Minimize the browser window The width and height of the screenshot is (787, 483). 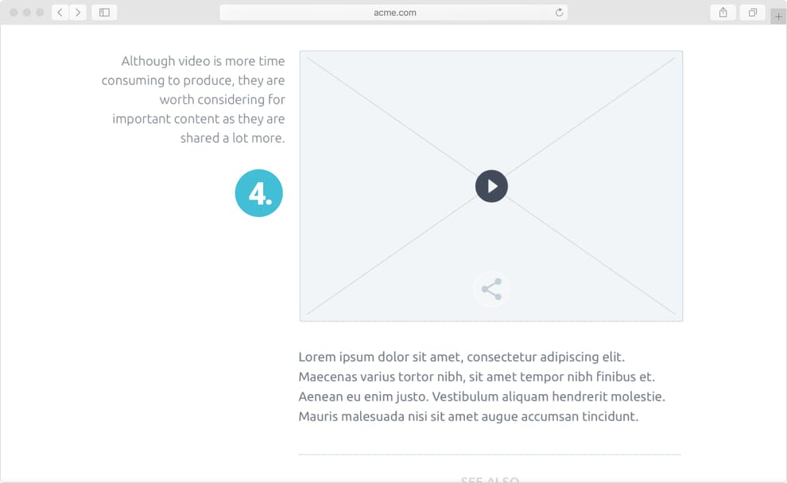(x=26, y=12)
